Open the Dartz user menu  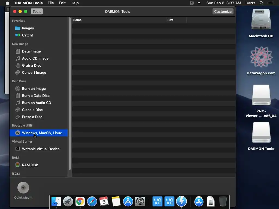(x=250, y=3)
